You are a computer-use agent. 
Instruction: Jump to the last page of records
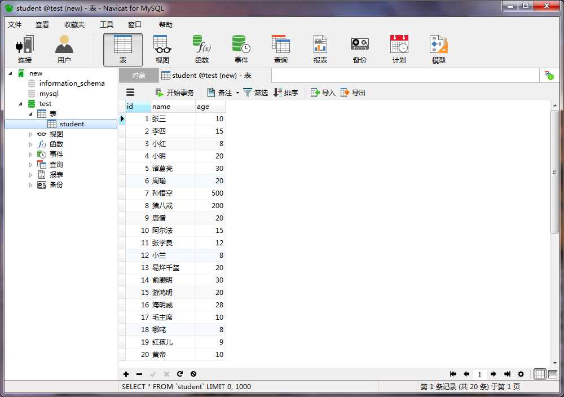click(x=507, y=374)
